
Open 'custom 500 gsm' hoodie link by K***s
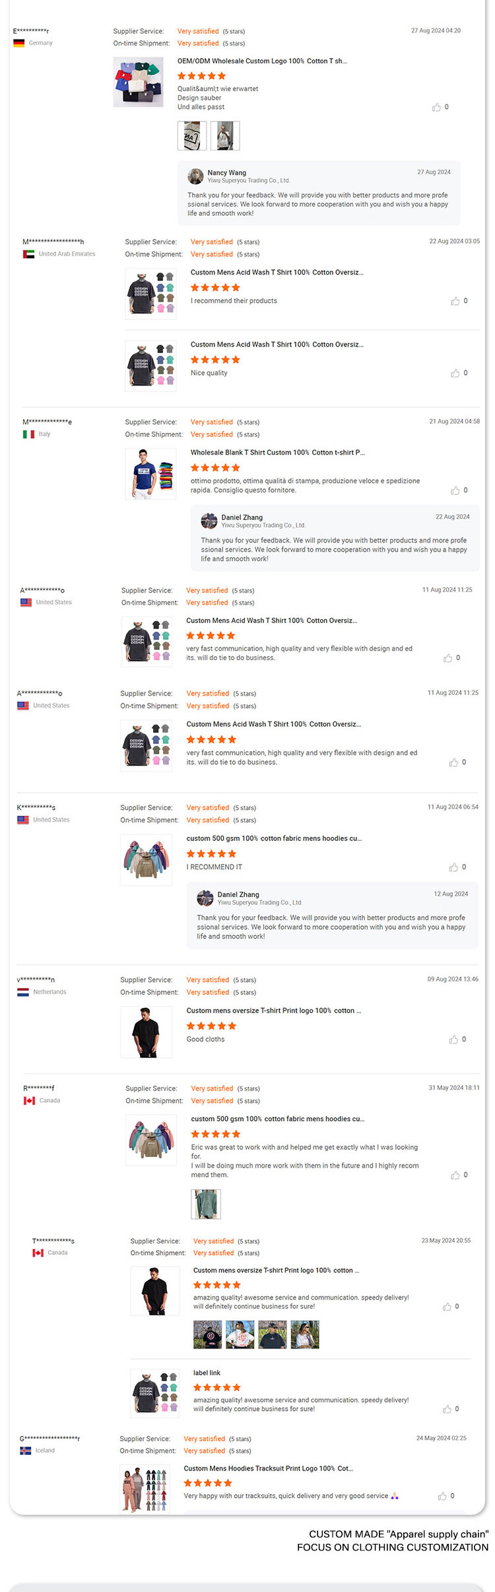274,838
